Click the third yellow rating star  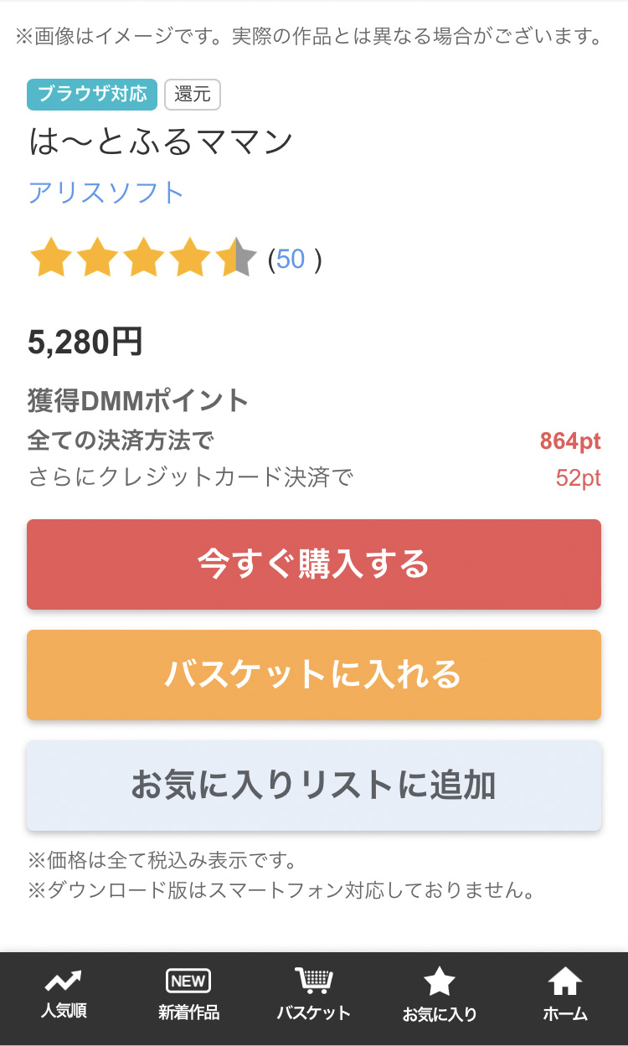(144, 259)
